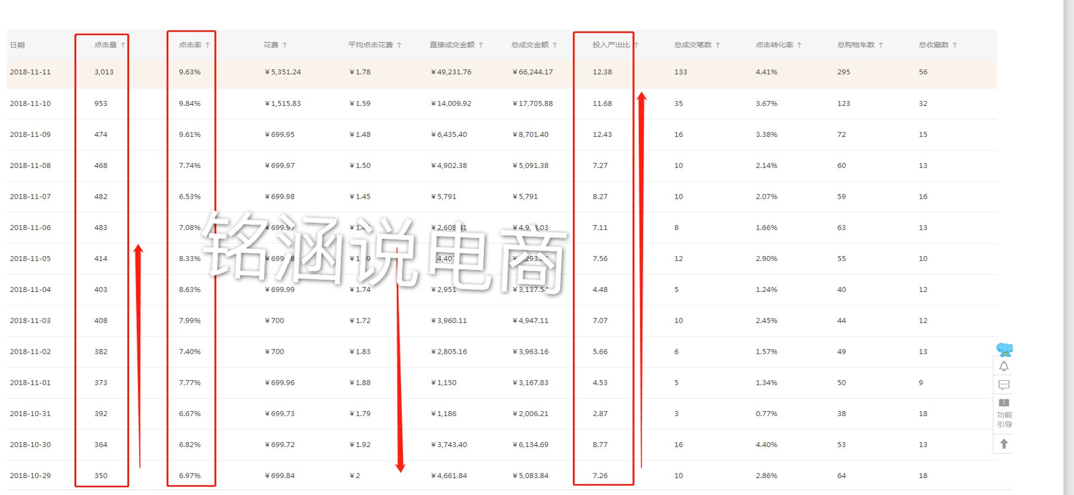The width and height of the screenshot is (1074, 495).
Task: Sort by 直接成交金额 using its arrow icon
Action: [481, 45]
